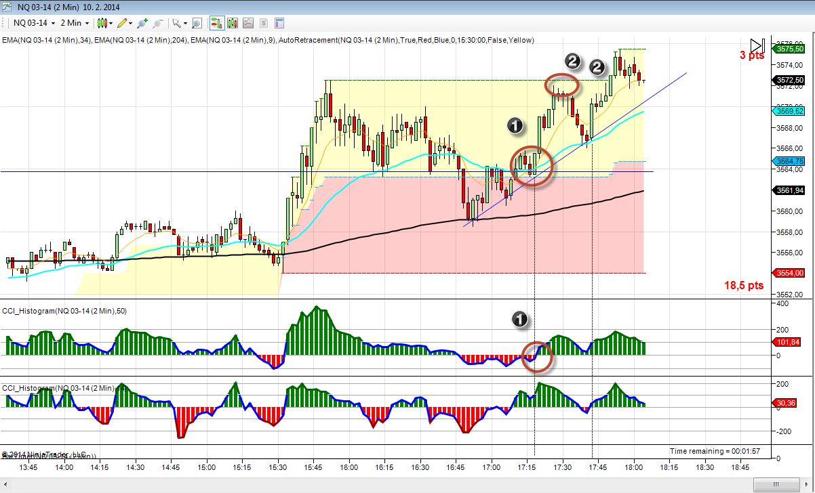Viewport: 815px width, 493px height.
Task: Click the Zoom In magnifier icon
Action: [x=142, y=23]
